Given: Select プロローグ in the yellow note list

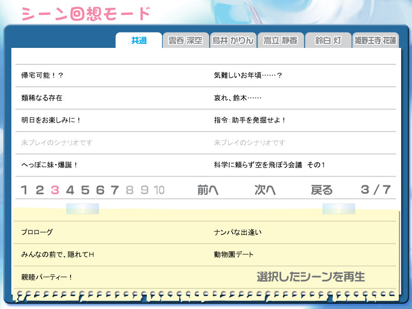Looking at the screenshot, I should coord(37,232).
